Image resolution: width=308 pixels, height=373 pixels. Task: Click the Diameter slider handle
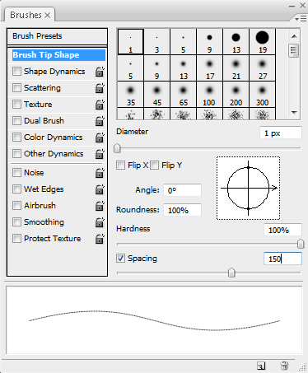pyautogui.click(x=117, y=148)
